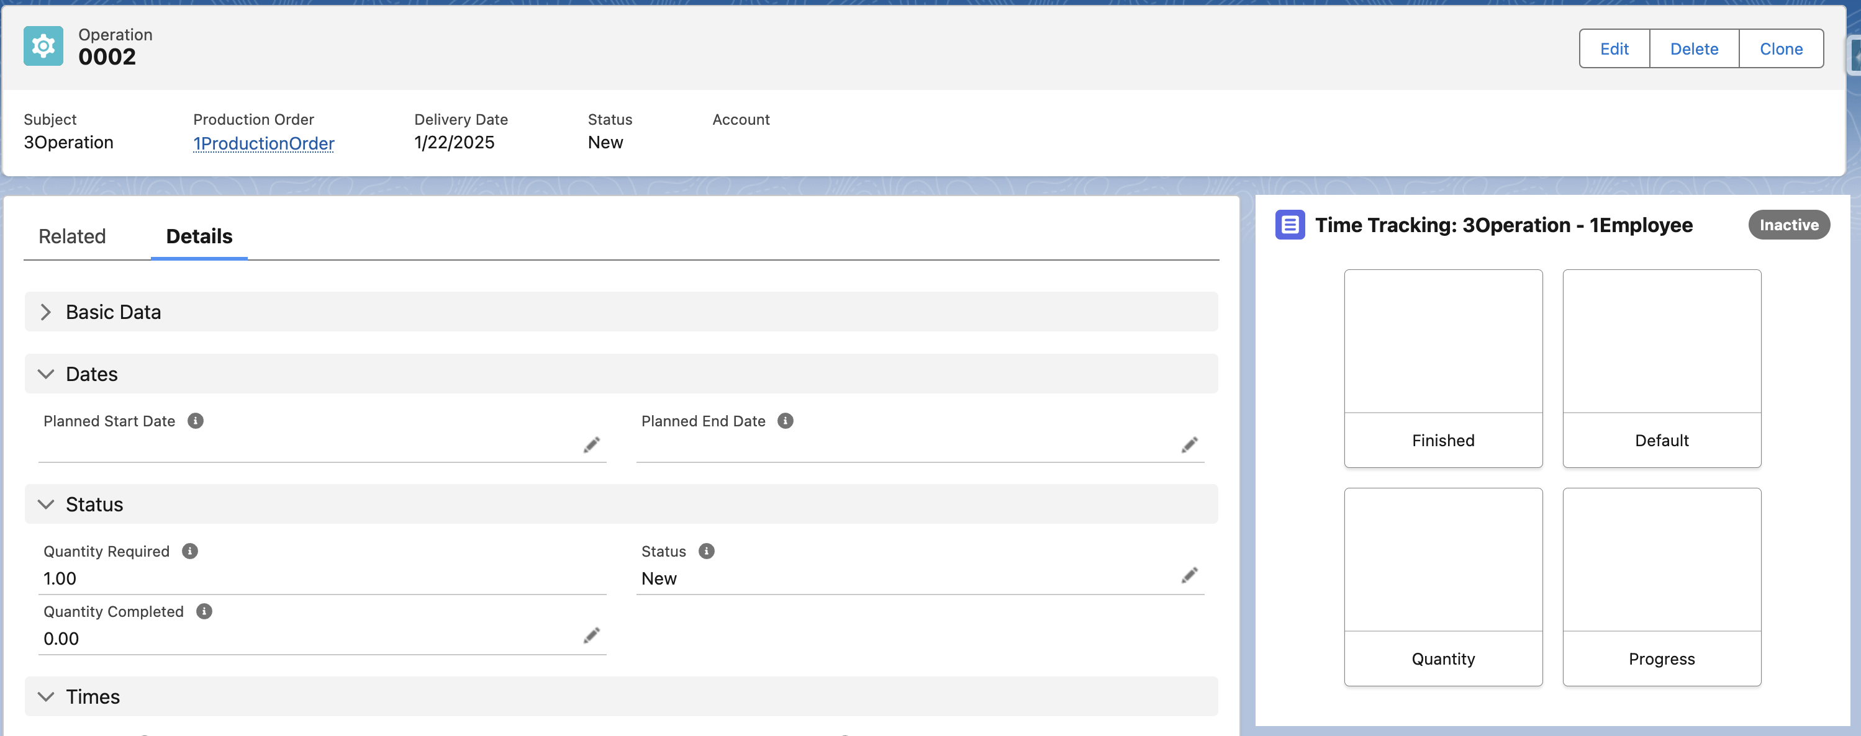This screenshot has width=1861, height=736.
Task: Click the Time Tracking list icon
Action: point(1290,225)
